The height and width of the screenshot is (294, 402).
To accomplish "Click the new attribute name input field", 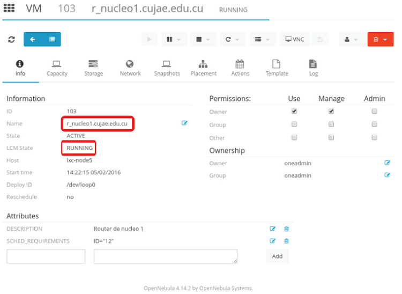I will (46, 256).
